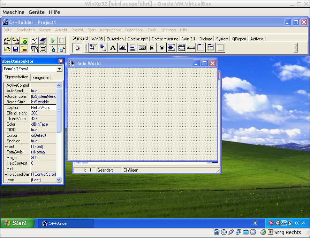This screenshot has width=310, height=238.
Task: Open the Form1: TForm1 object dropdown
Action: 59,69
